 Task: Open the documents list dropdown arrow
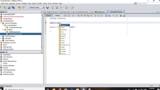click(157, 12)
